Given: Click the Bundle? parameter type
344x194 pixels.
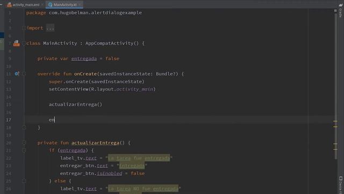Looking at the screenshot, I should (x=167, y=74).
